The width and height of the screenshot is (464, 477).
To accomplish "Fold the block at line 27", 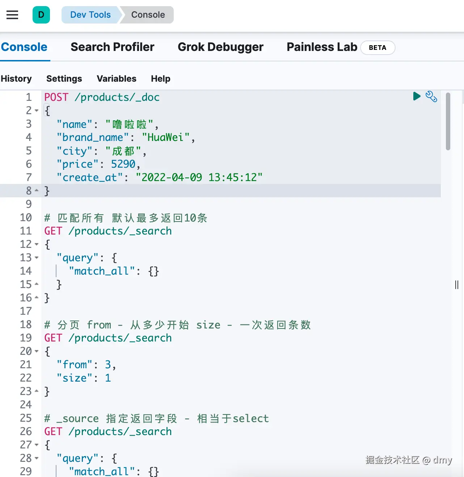I will [x=37, y=445].
